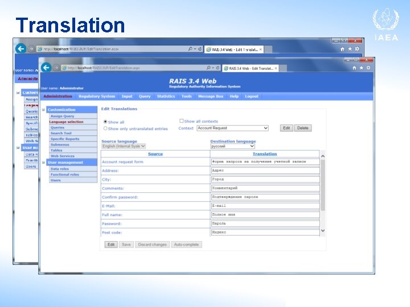
Task: Collapse the User management tree section in front window
Action: pyautogui.click(x=44, y=163)
